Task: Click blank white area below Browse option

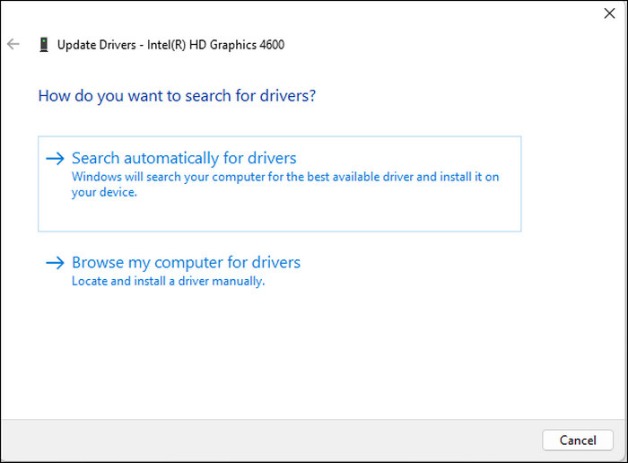Action: [314, 359]
